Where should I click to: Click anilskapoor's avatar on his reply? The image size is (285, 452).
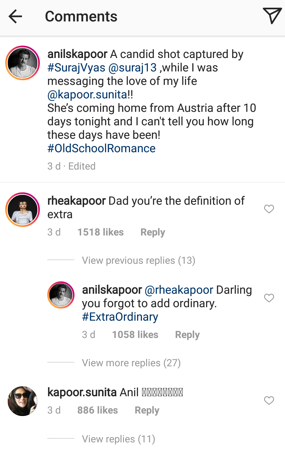click(61, 295)
